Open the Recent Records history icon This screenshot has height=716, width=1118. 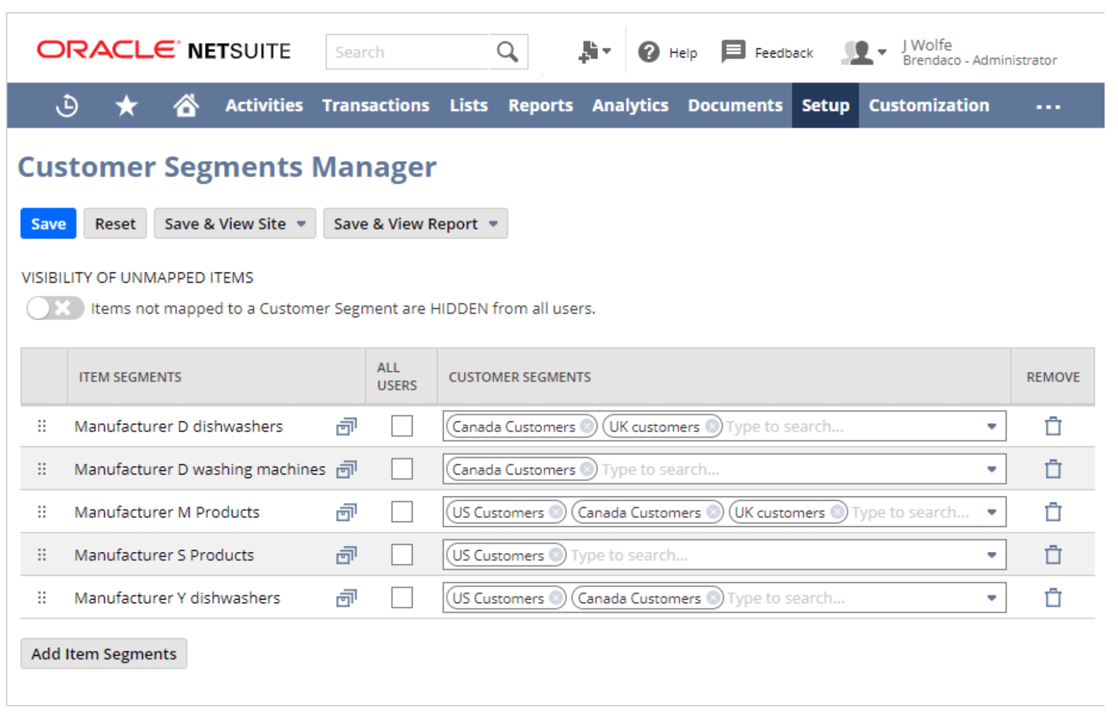[67, 106]
